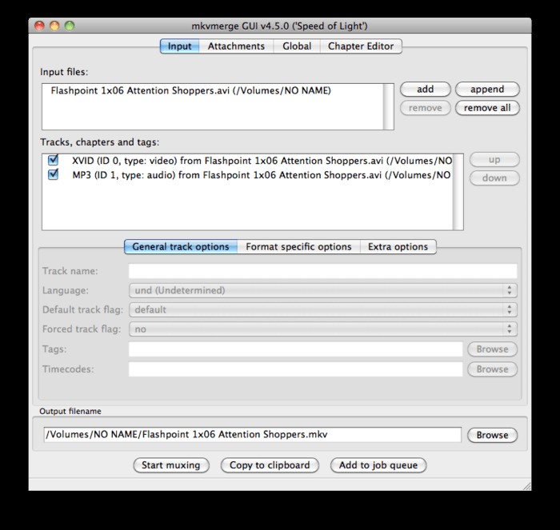Click Browse for output filename
The height and width of the screenshot is (530, 560).
click(492, 435)
